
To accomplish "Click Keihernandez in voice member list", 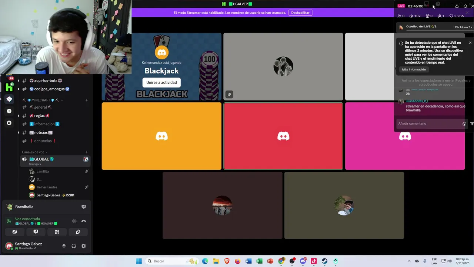I will [59, 187].
